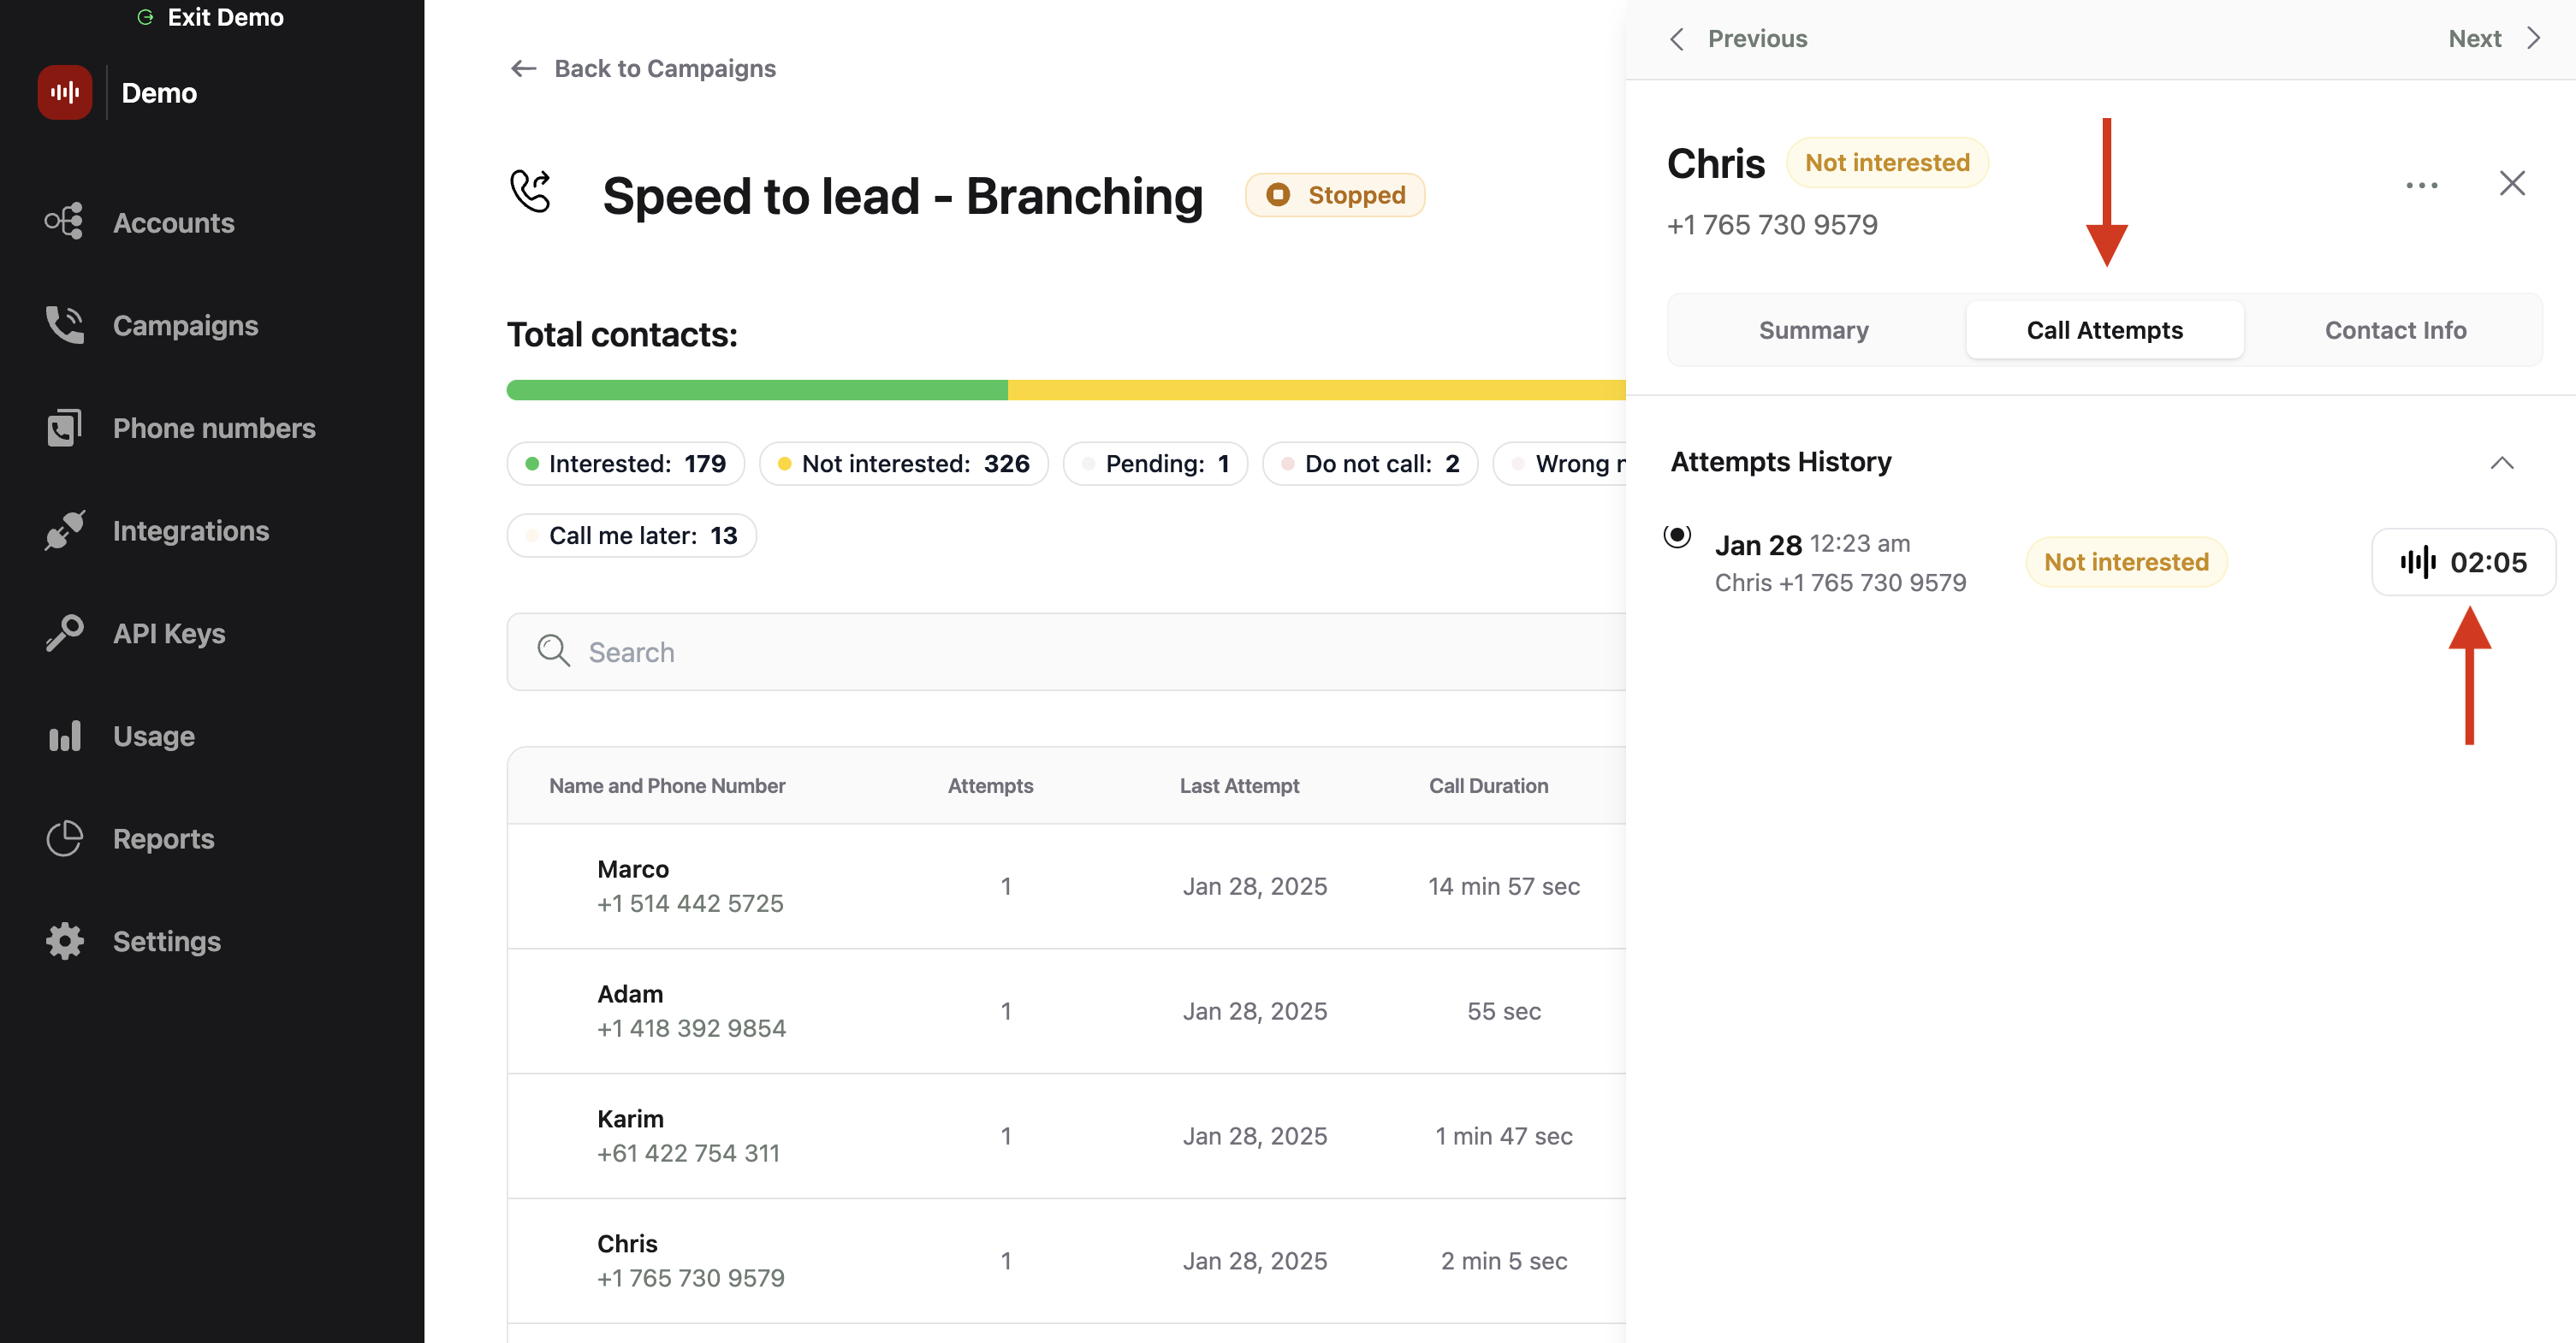Open Usage bar chart icon
The height and width of the screenshot is (1343, 2576).
64,737
